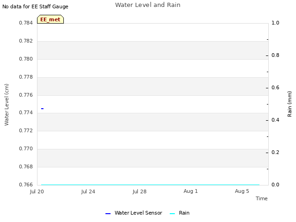Click the 0.780 water level axis label
296x222 pixels.
point(26,59)
